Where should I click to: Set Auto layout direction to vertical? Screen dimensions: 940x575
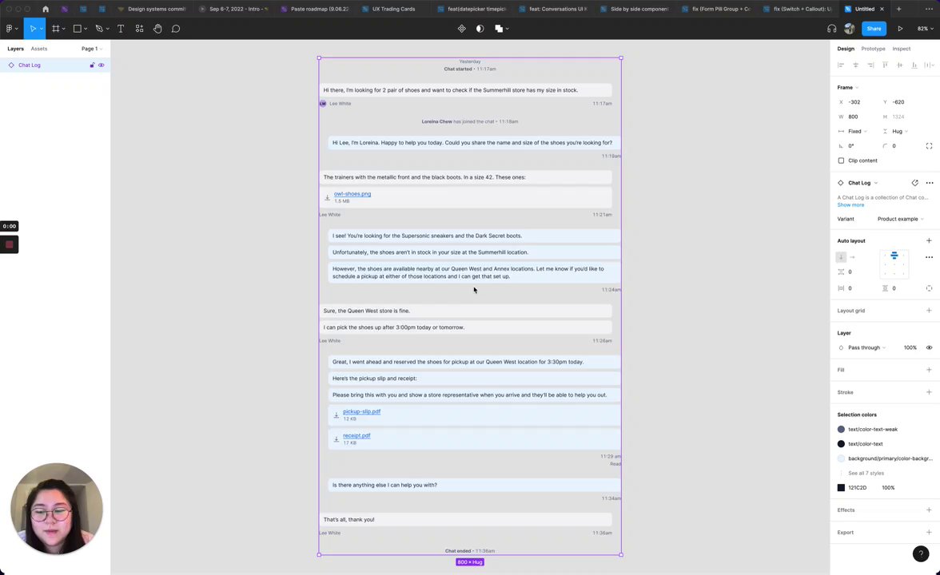pyautogui.click(x=841, y=257)
